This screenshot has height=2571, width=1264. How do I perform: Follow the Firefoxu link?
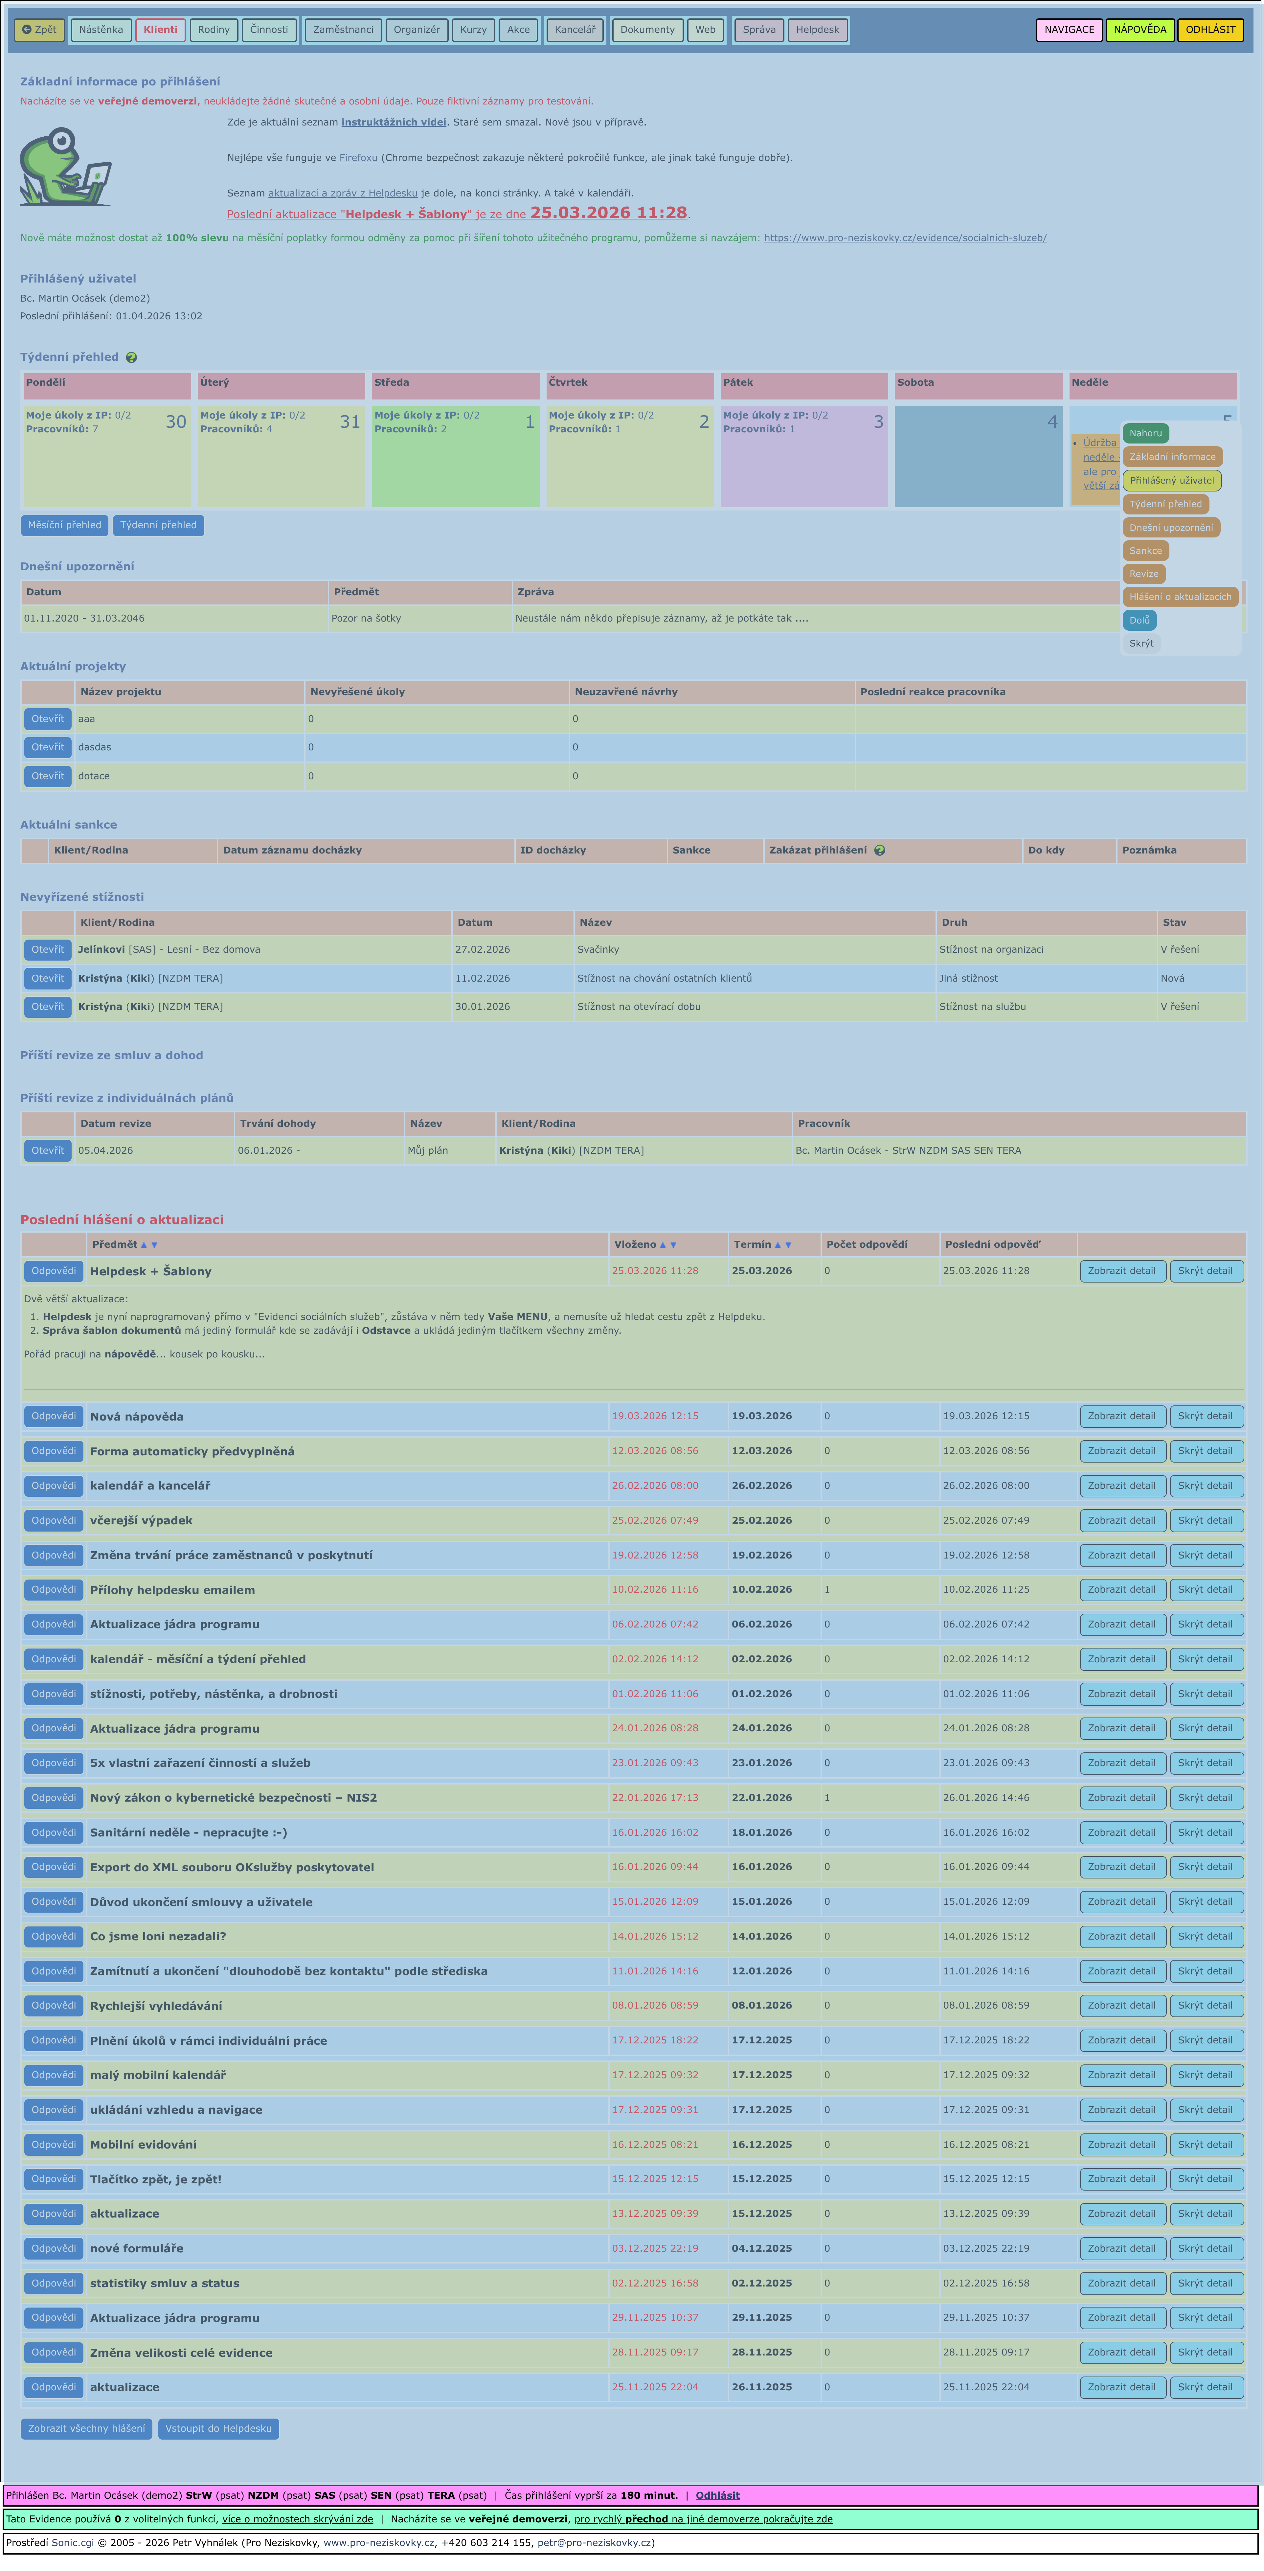coord(358,158)
